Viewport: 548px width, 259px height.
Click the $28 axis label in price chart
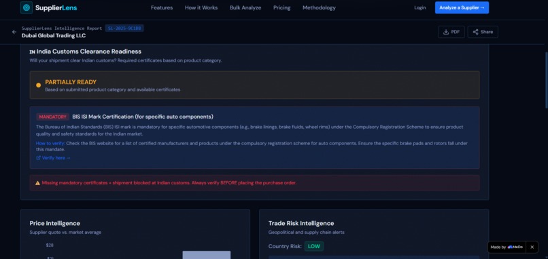tap(50, 245)
